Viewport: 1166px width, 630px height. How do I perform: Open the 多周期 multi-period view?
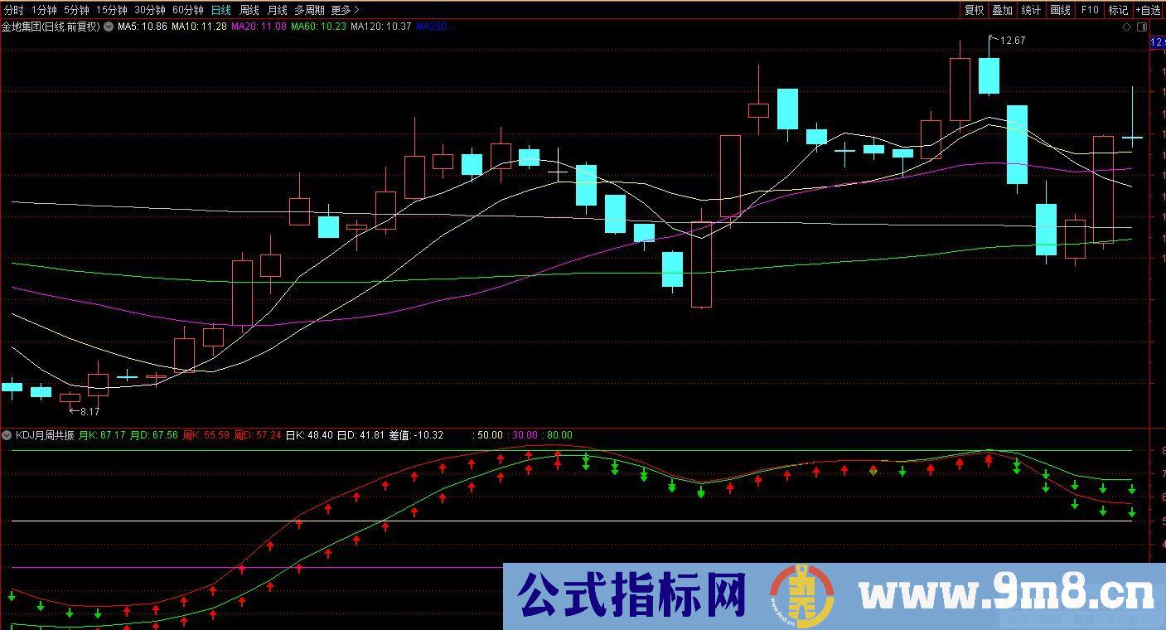pyautogui.click(x=309, y=10)
